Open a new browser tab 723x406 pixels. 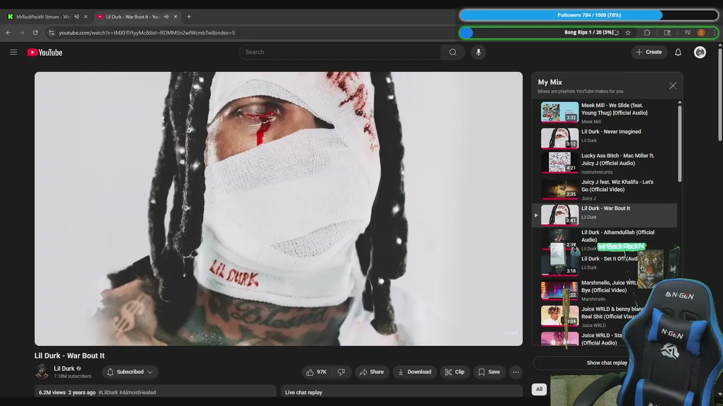189,16
